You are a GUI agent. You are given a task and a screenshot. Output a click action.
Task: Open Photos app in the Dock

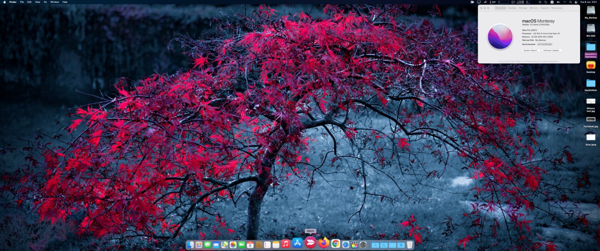click(x=233, y=245)
